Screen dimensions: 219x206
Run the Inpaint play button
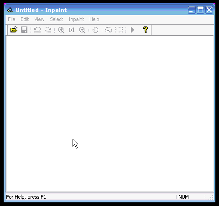[x=132, y=30]
